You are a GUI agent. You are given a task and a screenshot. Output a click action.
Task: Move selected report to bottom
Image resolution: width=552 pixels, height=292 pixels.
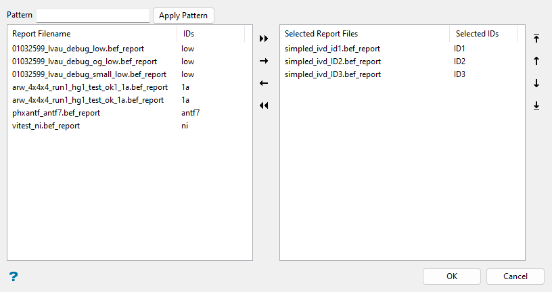coord(536,105)
